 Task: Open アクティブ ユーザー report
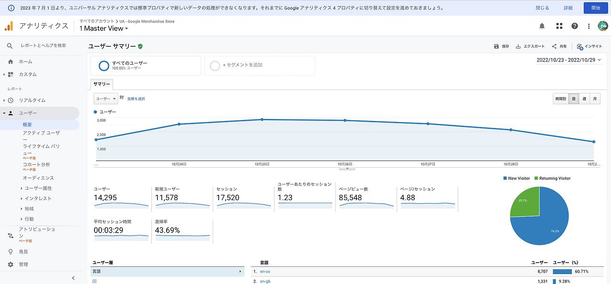[42, 136]
